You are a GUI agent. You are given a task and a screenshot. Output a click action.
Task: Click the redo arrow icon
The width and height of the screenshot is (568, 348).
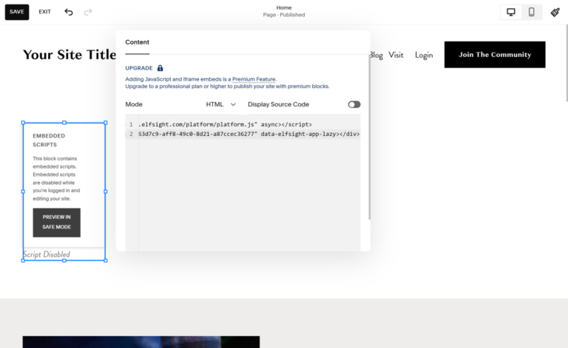88,12
